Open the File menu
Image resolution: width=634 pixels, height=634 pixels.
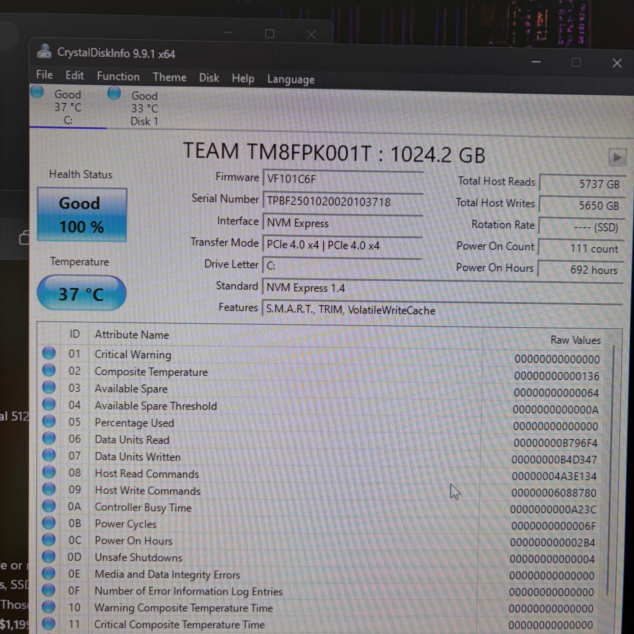tap(44, 75)
